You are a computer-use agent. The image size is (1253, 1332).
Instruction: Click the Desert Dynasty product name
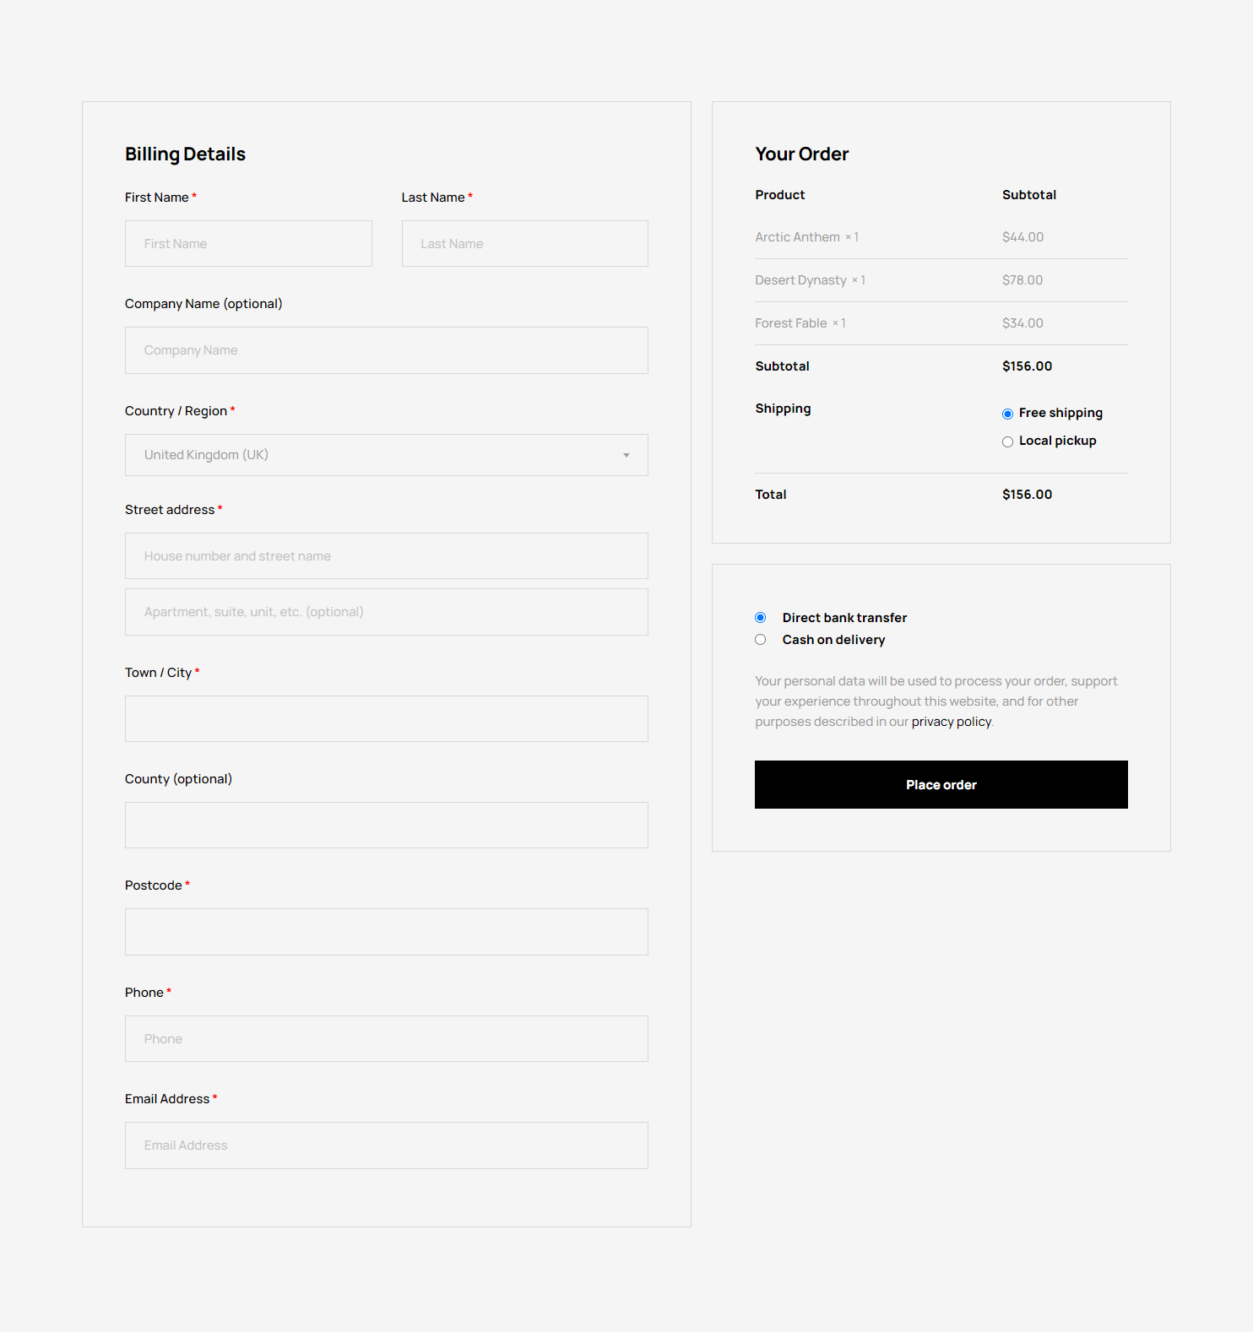800,280
